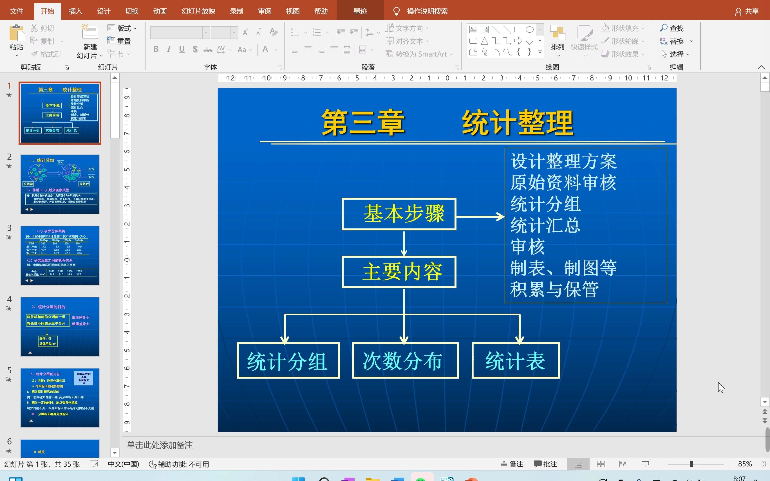Image resolution: width=770 pixels, height=481 pixels.
Task: Toggle center text alignment
Action: click(308, 49)
